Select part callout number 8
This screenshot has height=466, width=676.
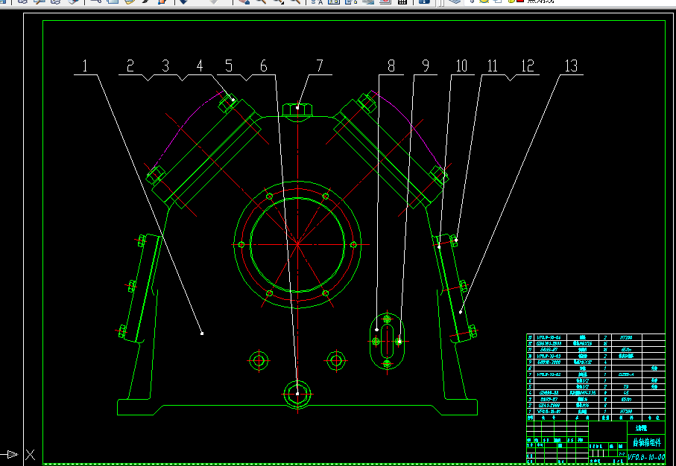click(x=391, y=66)
